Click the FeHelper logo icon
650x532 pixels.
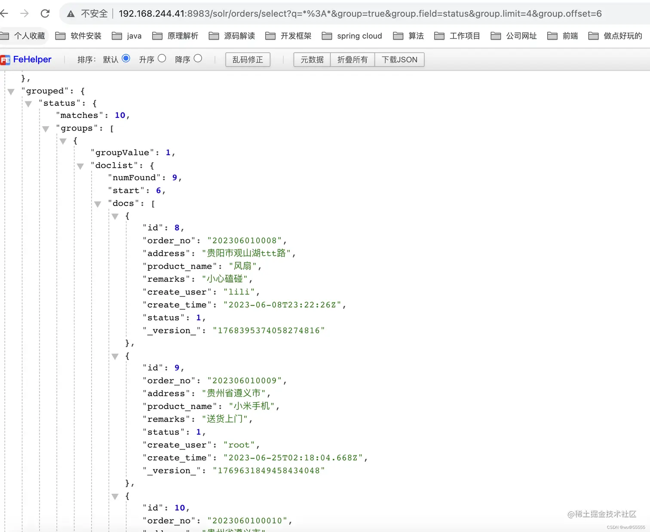point(5,60)
